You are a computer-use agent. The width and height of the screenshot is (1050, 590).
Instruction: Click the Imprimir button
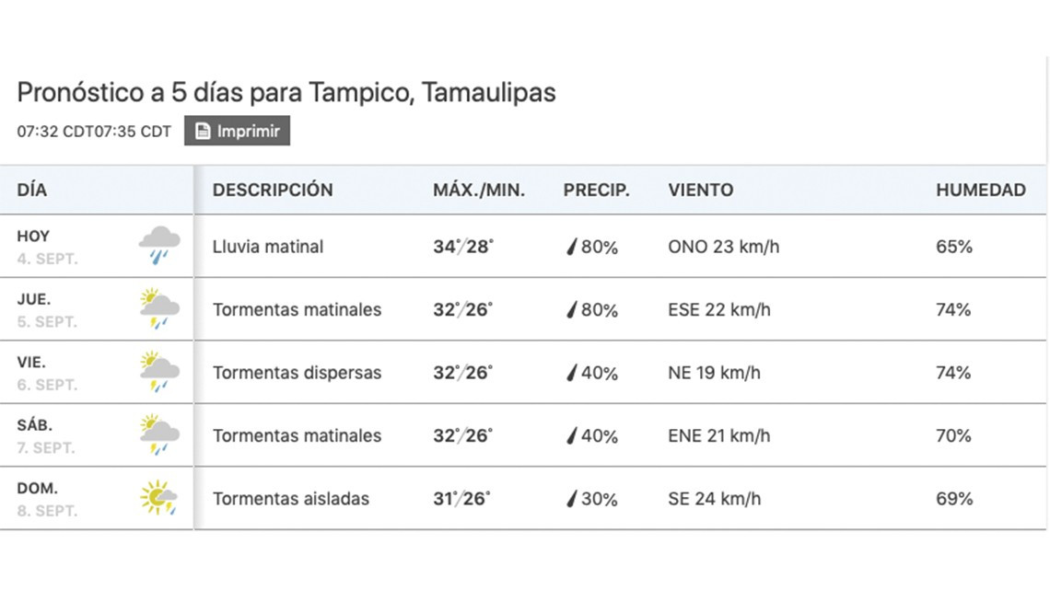[x=237, y=130]
